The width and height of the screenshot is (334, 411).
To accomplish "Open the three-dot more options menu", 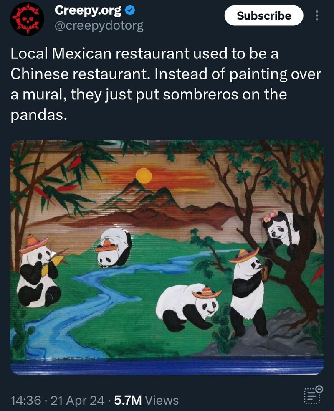I will (317, 16).
